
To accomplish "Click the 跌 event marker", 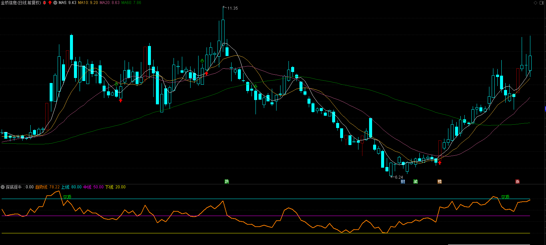I will [227, 181].
